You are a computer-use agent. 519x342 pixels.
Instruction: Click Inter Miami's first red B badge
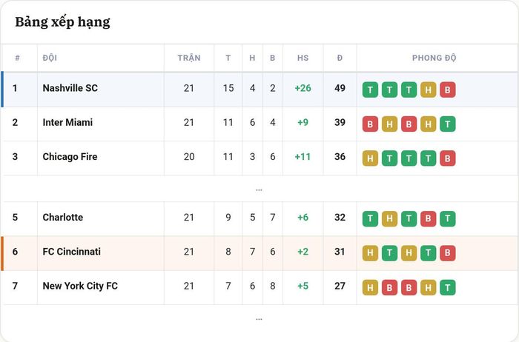click(370, 124)
